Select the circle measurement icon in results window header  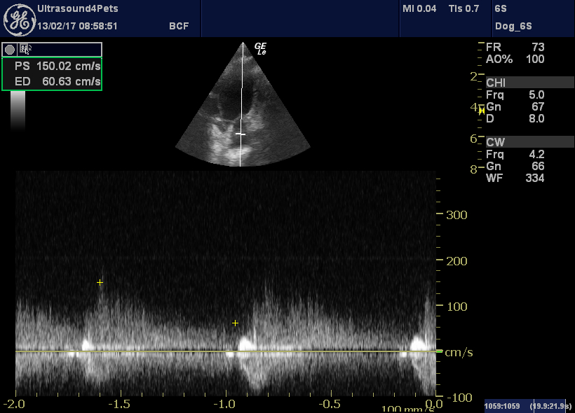pyautogui.click(x=8, y=49)
